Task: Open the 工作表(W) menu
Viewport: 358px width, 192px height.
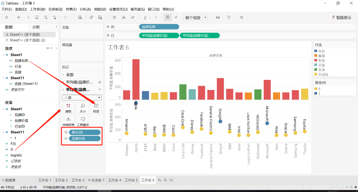Action: point(38,9)
